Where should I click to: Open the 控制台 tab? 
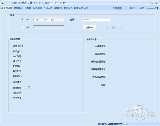[x=28, y=8]
